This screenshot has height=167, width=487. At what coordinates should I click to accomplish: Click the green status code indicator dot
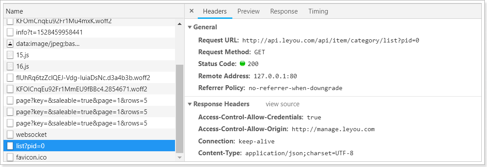(242, 64)
